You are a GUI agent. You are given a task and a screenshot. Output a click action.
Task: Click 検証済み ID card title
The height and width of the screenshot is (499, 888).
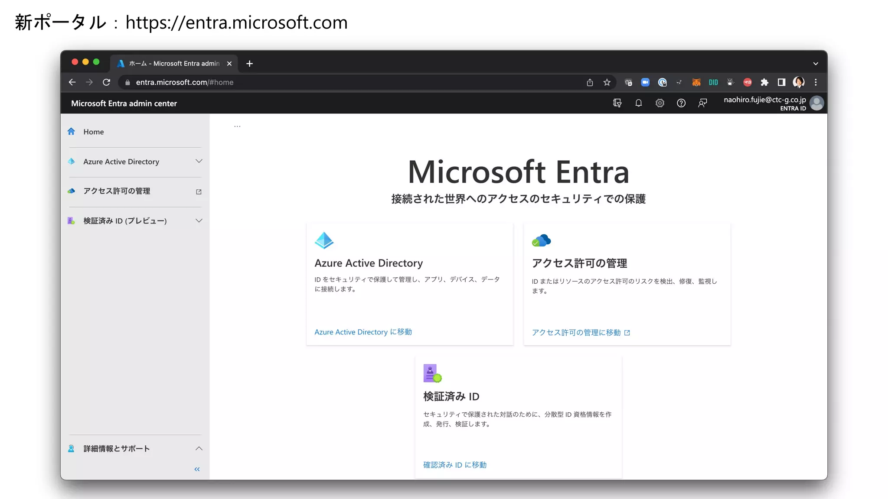(x=451, y=396)
